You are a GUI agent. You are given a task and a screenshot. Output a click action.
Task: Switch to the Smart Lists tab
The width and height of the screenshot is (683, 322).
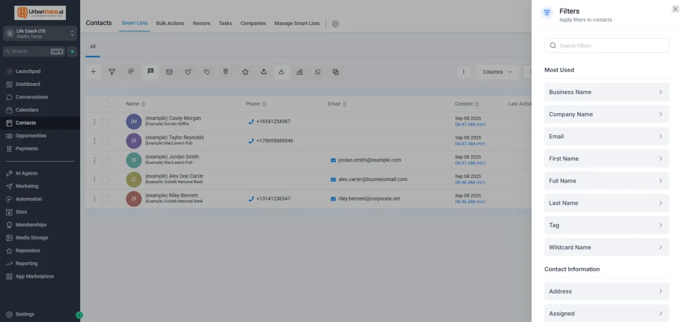[x=134, y=23]
